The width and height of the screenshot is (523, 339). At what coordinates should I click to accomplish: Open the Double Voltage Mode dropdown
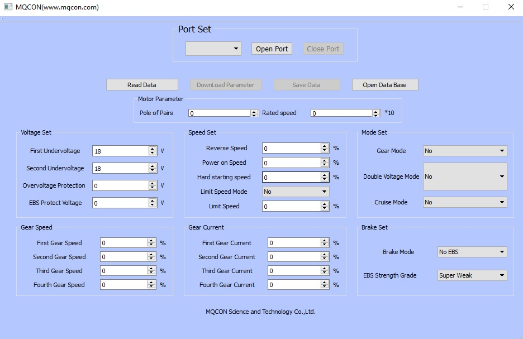[465, 176]
